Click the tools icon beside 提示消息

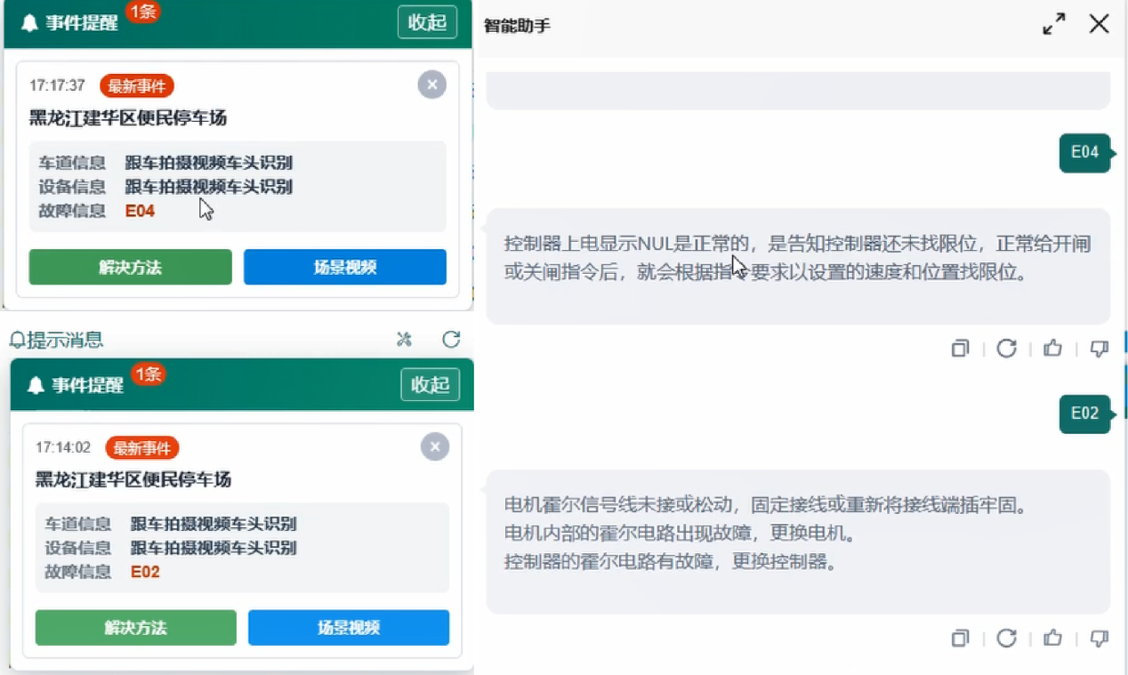coord(405,339)
